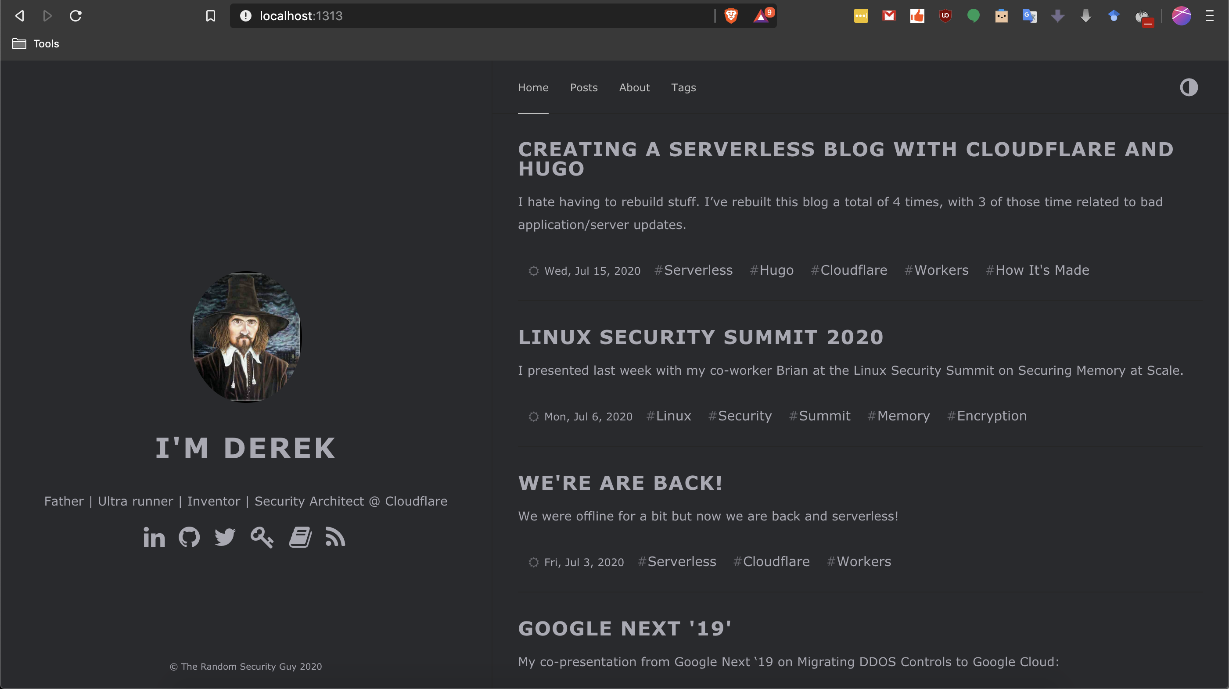Viewport: 1229px width, 689px height.
Task: Click the date Wed, Jul 15, 2020
Action: coord(592,271)
